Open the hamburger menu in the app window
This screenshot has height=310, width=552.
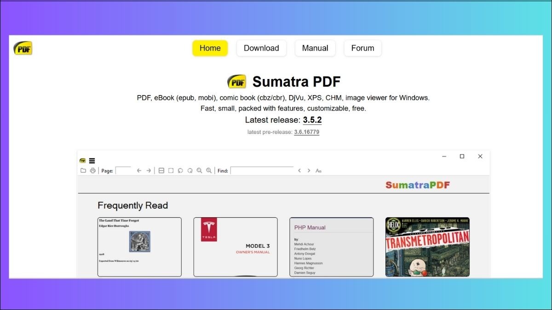click(x=92, y=161)
